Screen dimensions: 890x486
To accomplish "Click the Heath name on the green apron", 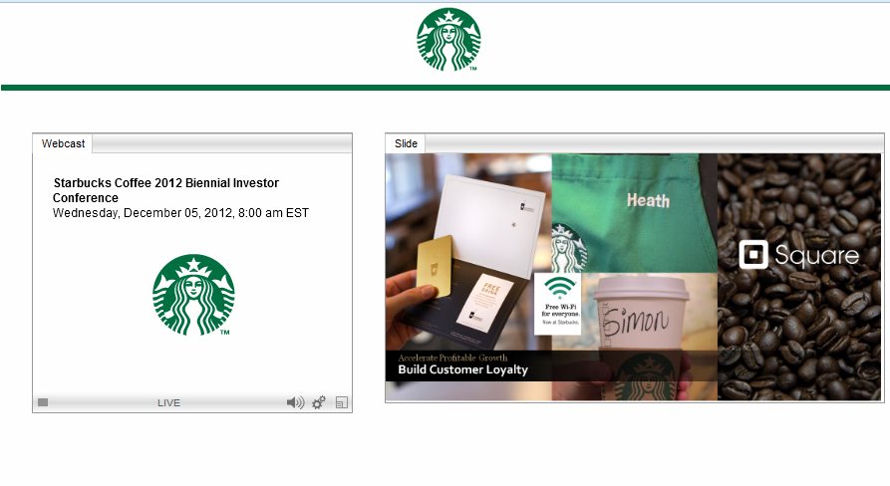I will [648, 200].
